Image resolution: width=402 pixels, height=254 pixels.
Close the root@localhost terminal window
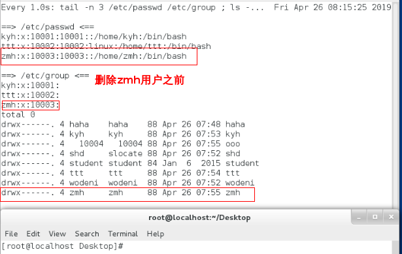click(392, 217)
